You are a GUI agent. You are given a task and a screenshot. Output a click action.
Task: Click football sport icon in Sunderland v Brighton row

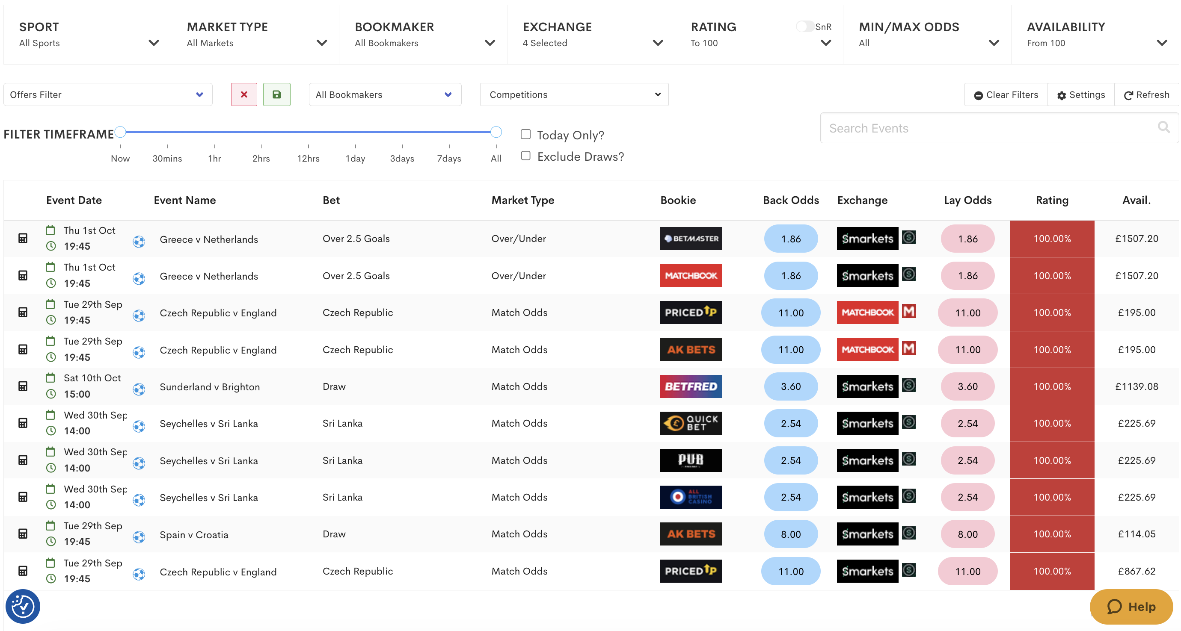139,389
